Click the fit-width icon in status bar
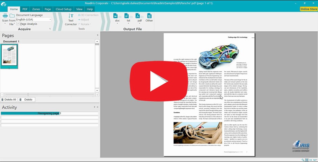Image resolution: width=318 pixels, height=162 pixels. (x=311, y=160)
